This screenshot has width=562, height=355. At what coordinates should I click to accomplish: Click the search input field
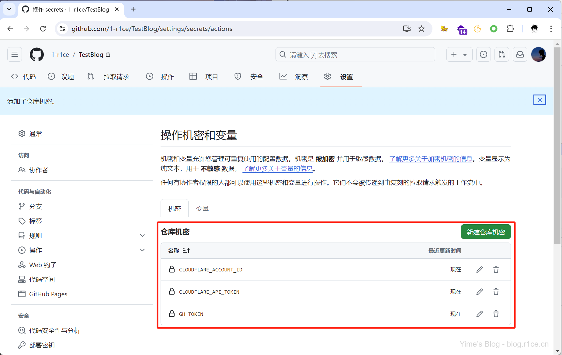pyautogui.click(x=355, y=55)
